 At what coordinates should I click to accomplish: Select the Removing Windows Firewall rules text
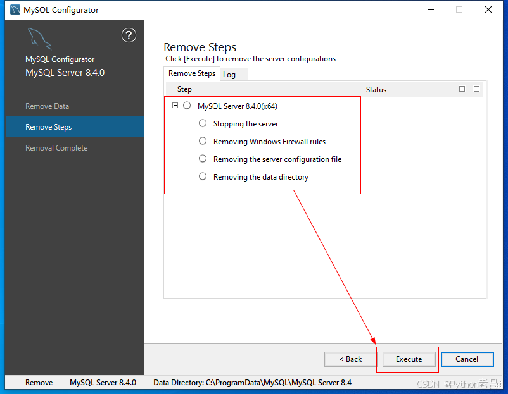click(x=270, y=142)
